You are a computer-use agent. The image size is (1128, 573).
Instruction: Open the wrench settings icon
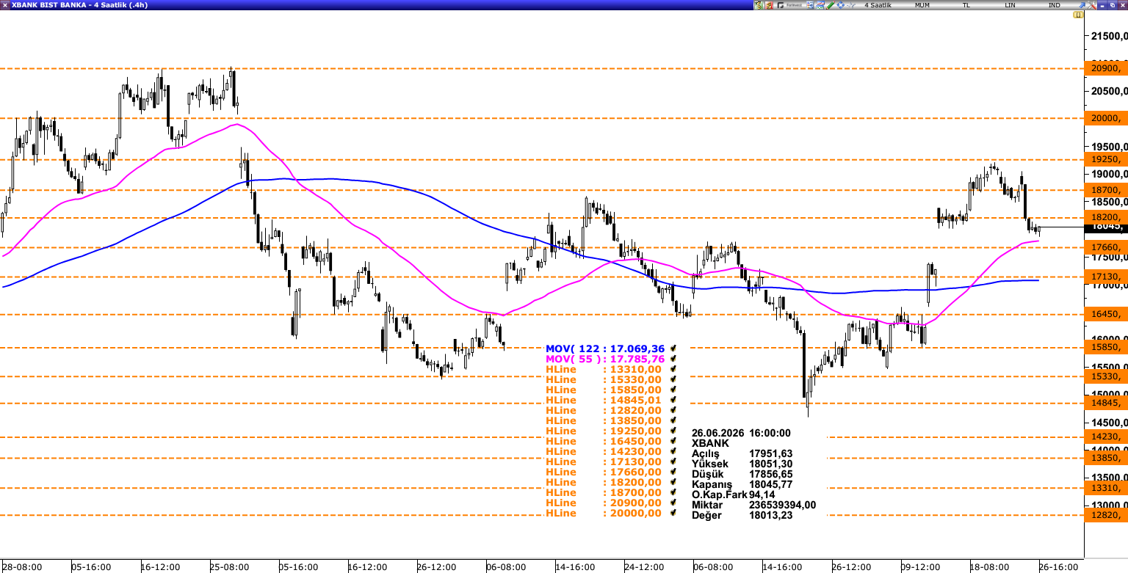(x=1092, y=5)
